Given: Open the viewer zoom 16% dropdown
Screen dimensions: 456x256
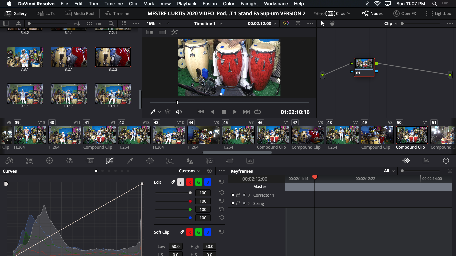Looking at the screenshot, I should (154, 23).
